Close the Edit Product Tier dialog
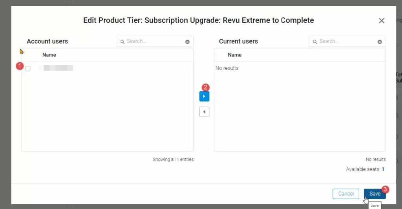 (x=382, y=21)
